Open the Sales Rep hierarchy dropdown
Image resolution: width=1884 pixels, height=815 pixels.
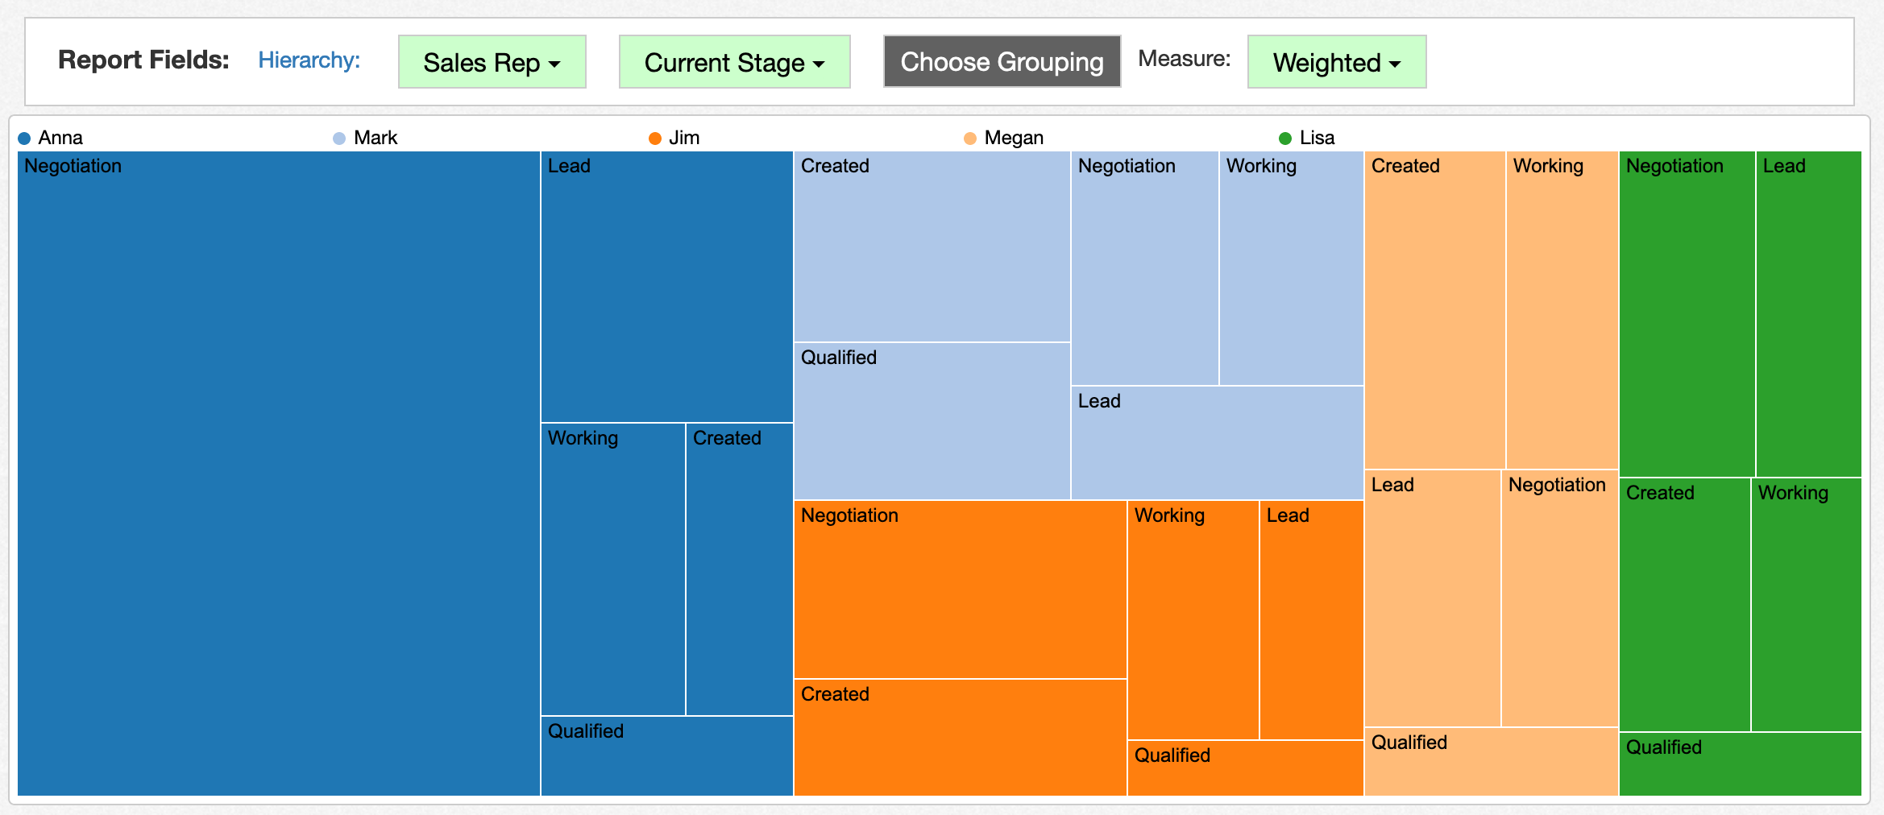pyautogui.click(x=492, y=62)
